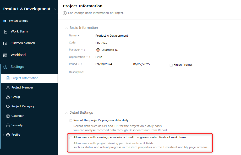Click the Project Category tag icon
Screen dimensions: 241x155
(x=8, y=106)
